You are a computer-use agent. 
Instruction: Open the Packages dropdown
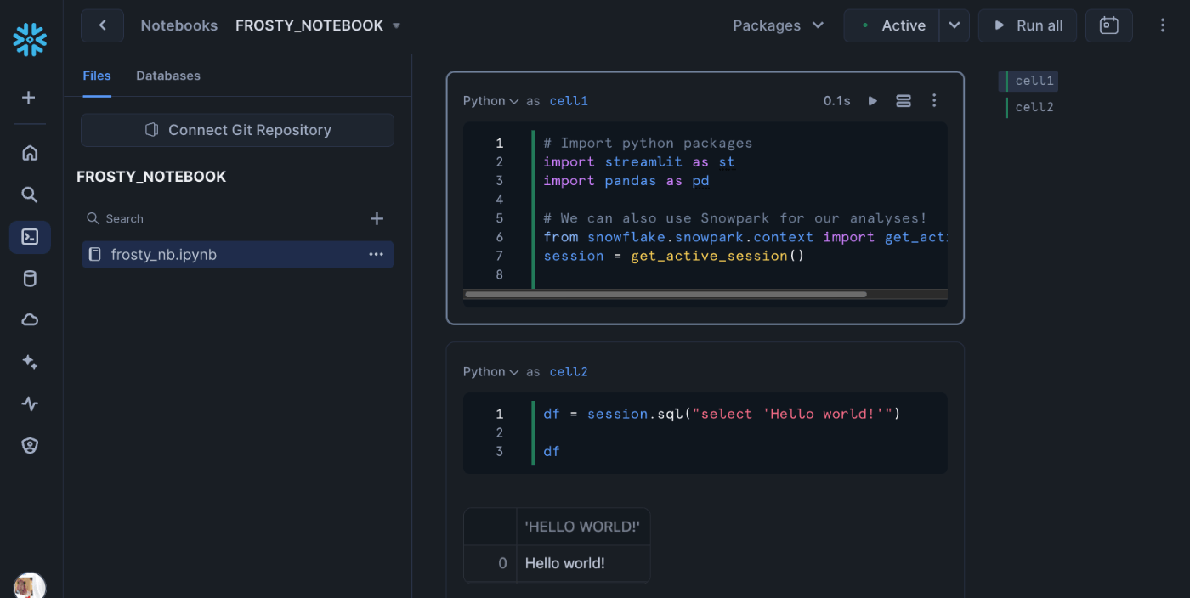tap(779, 25)
